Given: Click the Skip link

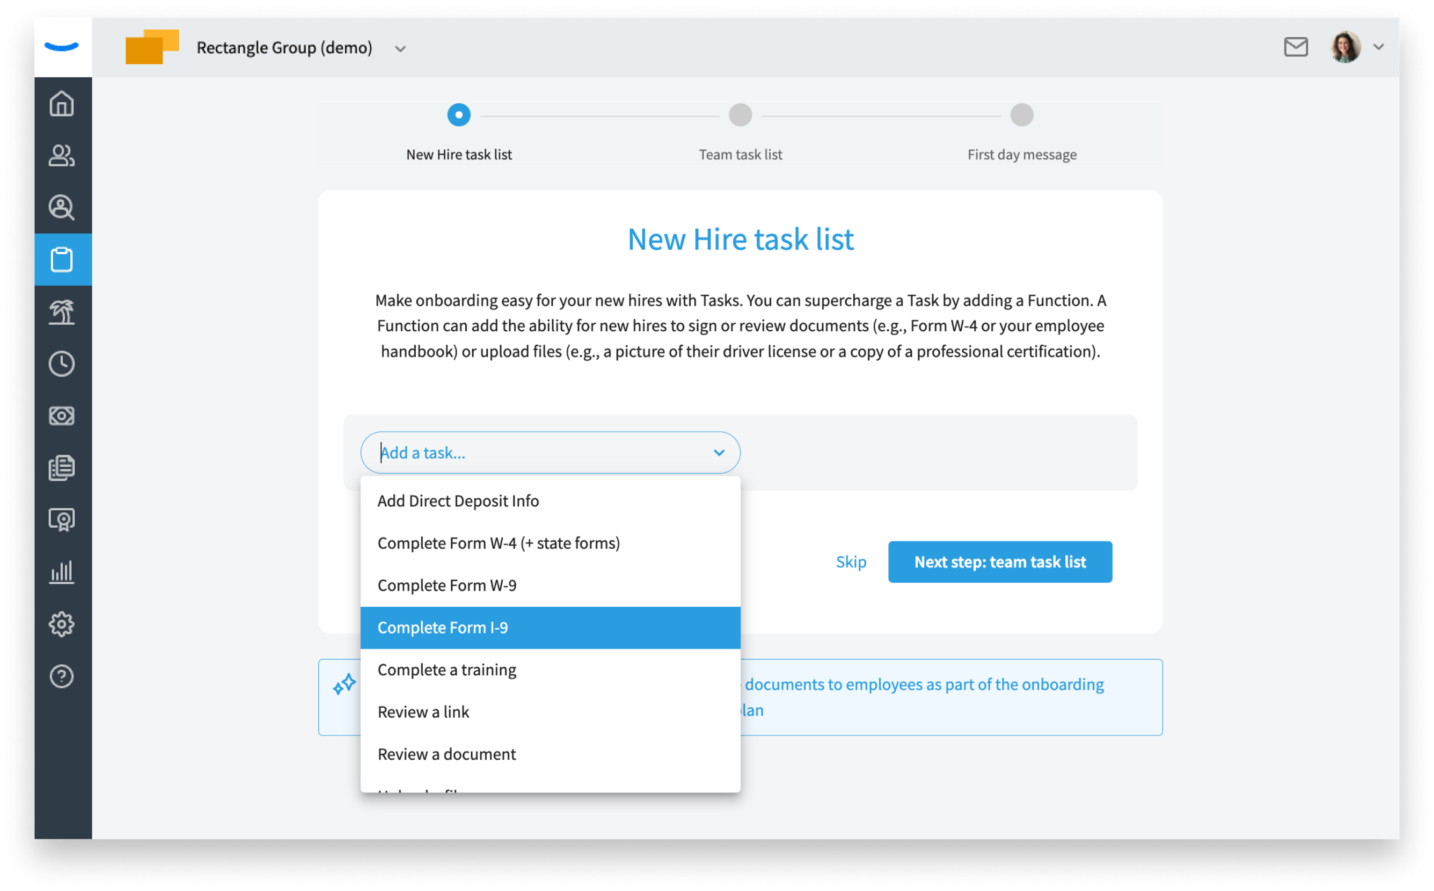Looking at the screenshot, I should tap(851, 562).
